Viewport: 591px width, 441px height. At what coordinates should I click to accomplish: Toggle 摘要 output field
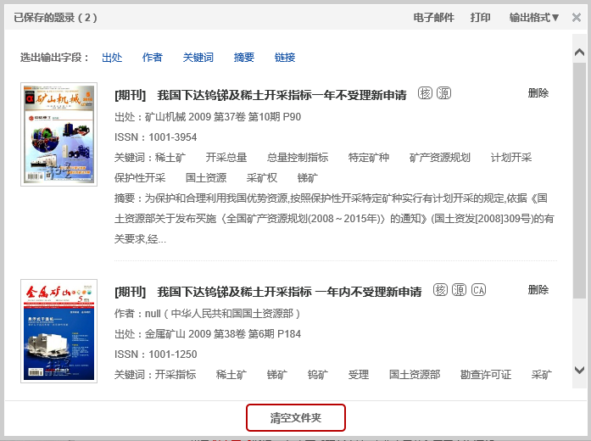pyautogui.click(x=244, y=58)
